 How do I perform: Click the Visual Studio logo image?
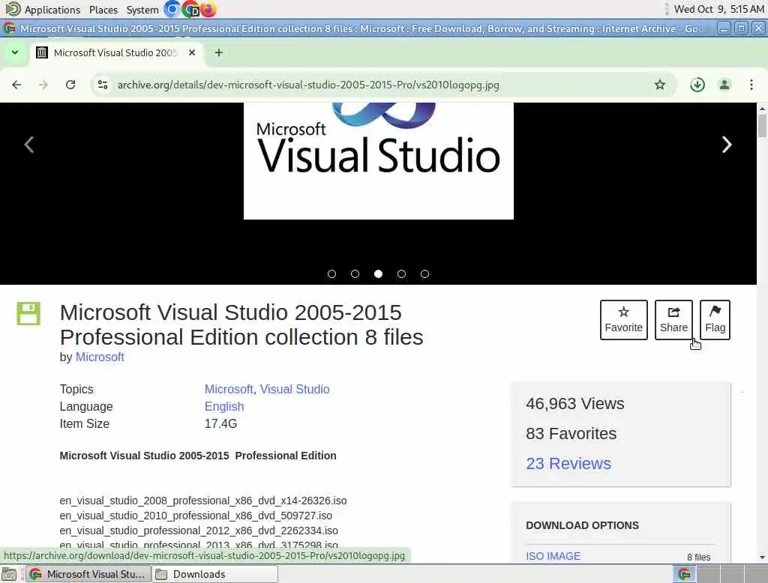[x=379, y=160]
